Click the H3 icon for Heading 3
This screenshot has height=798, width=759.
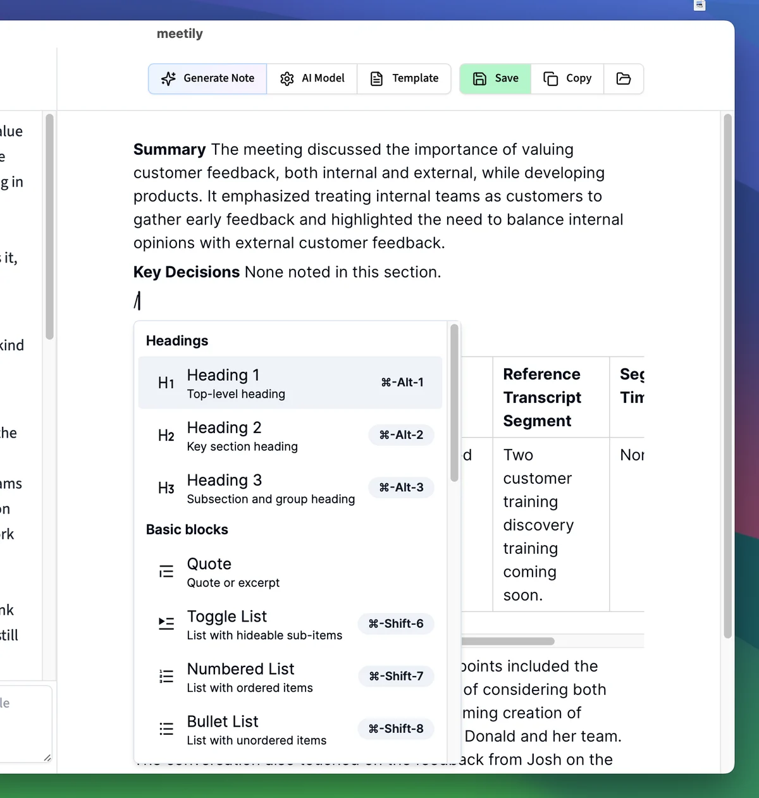(x=166, y=488)
